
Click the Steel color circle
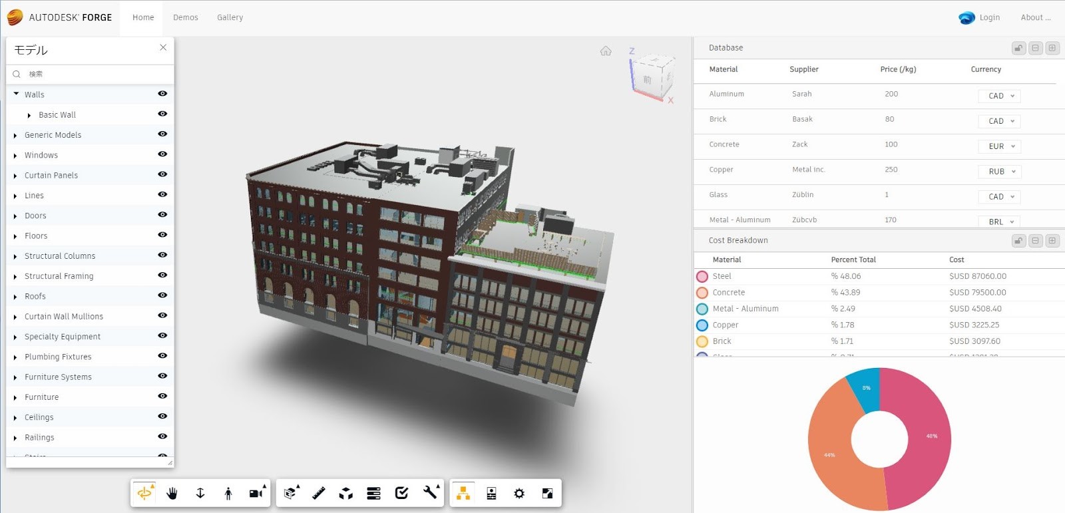[x=702, y=276]
